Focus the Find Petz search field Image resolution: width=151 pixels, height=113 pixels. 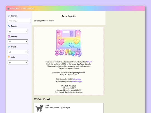(x=19, y=21)
